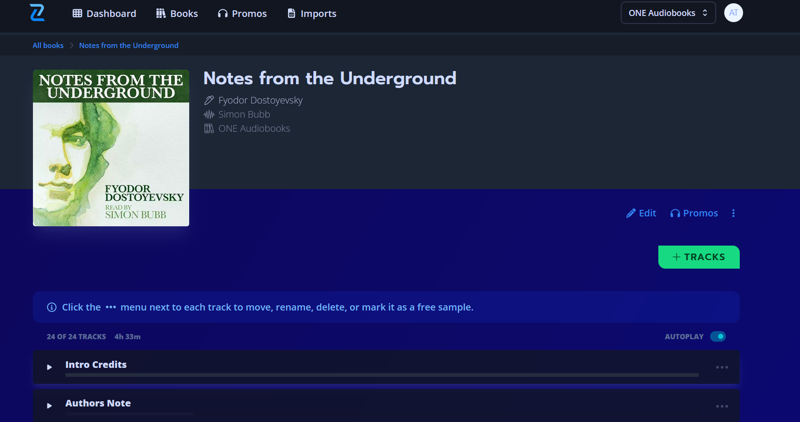Toggle the Autoplay switch
Screen dimensions: 800x422
click(x=718, y=336)
